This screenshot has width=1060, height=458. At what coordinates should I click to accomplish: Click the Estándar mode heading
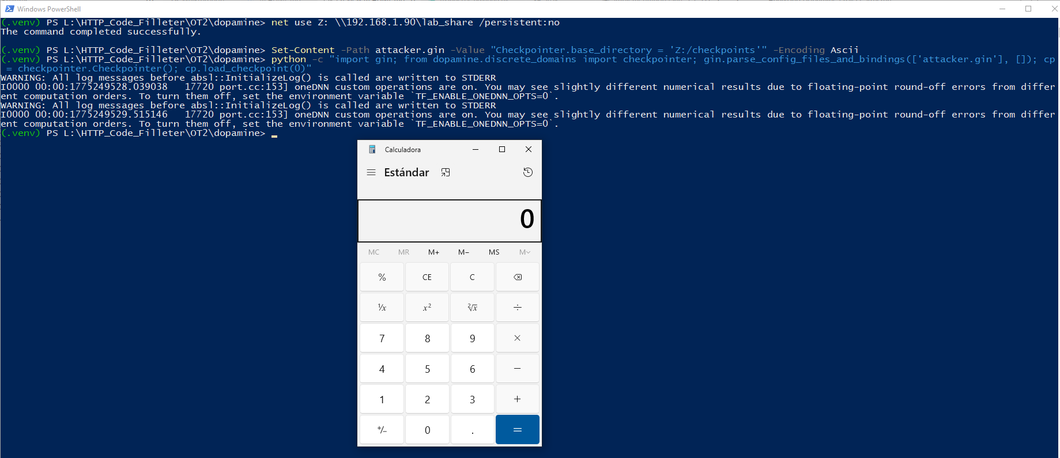(x=406, y=172)
